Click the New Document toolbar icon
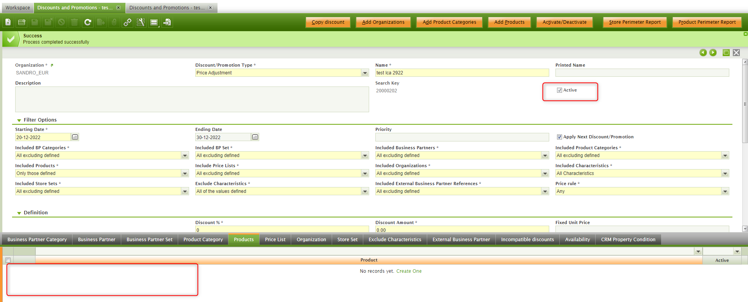 pos(8,22)
